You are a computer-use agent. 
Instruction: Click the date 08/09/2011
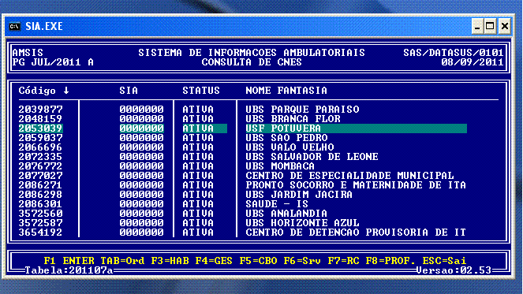473,62
